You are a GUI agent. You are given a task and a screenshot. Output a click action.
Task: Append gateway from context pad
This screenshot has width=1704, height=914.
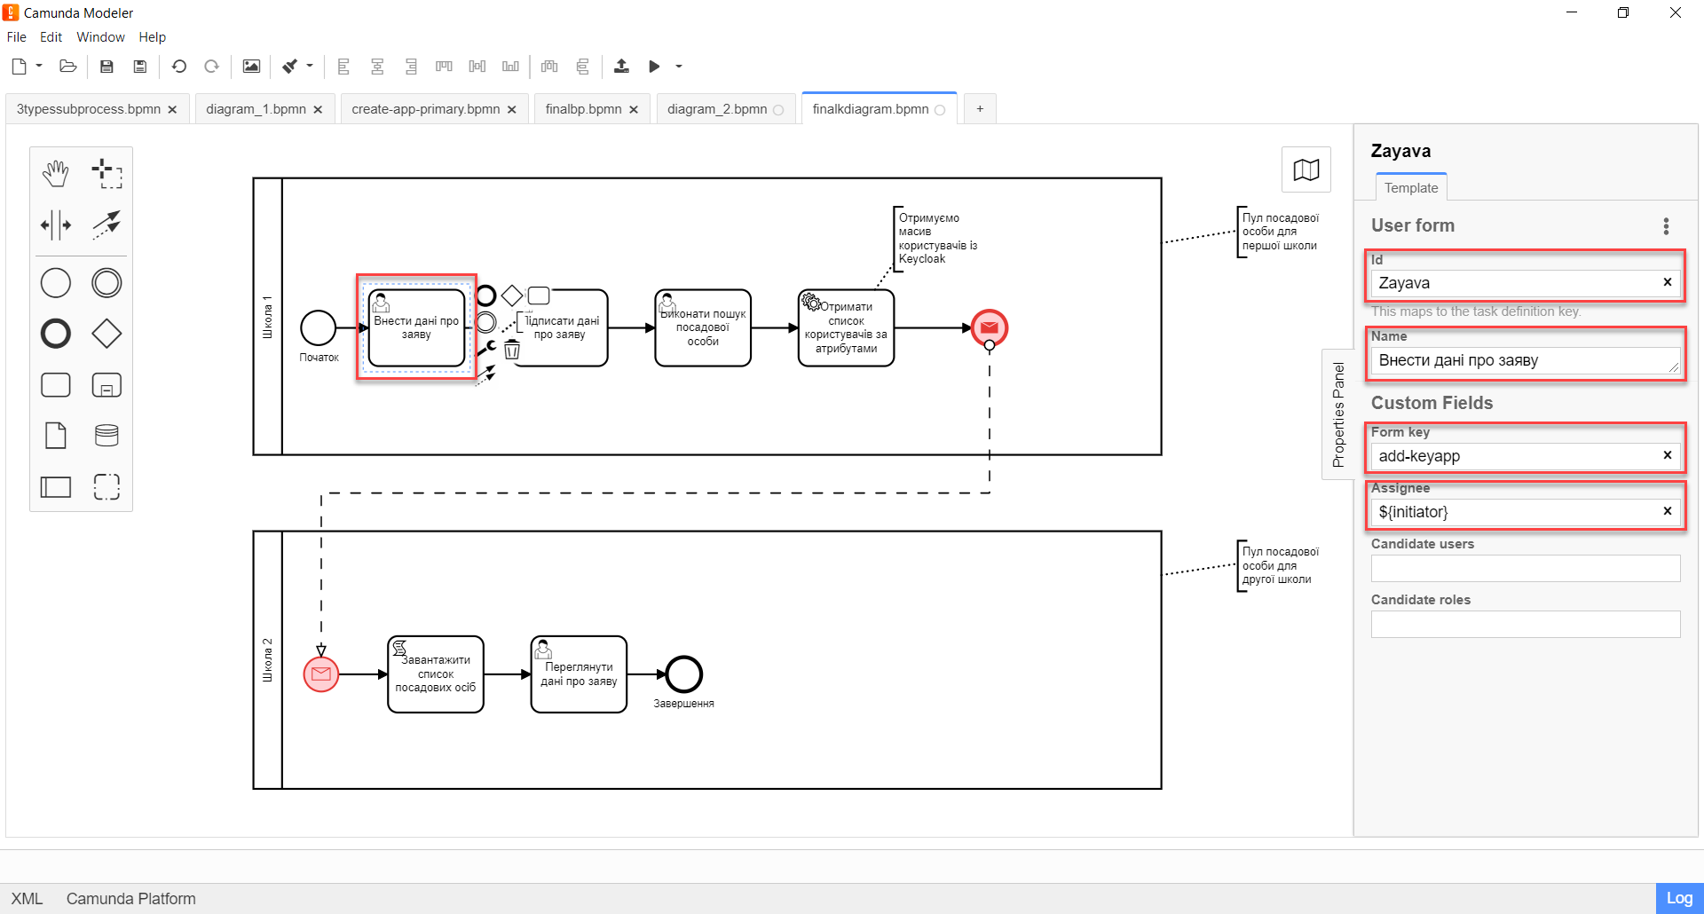(x=512, y=295)
